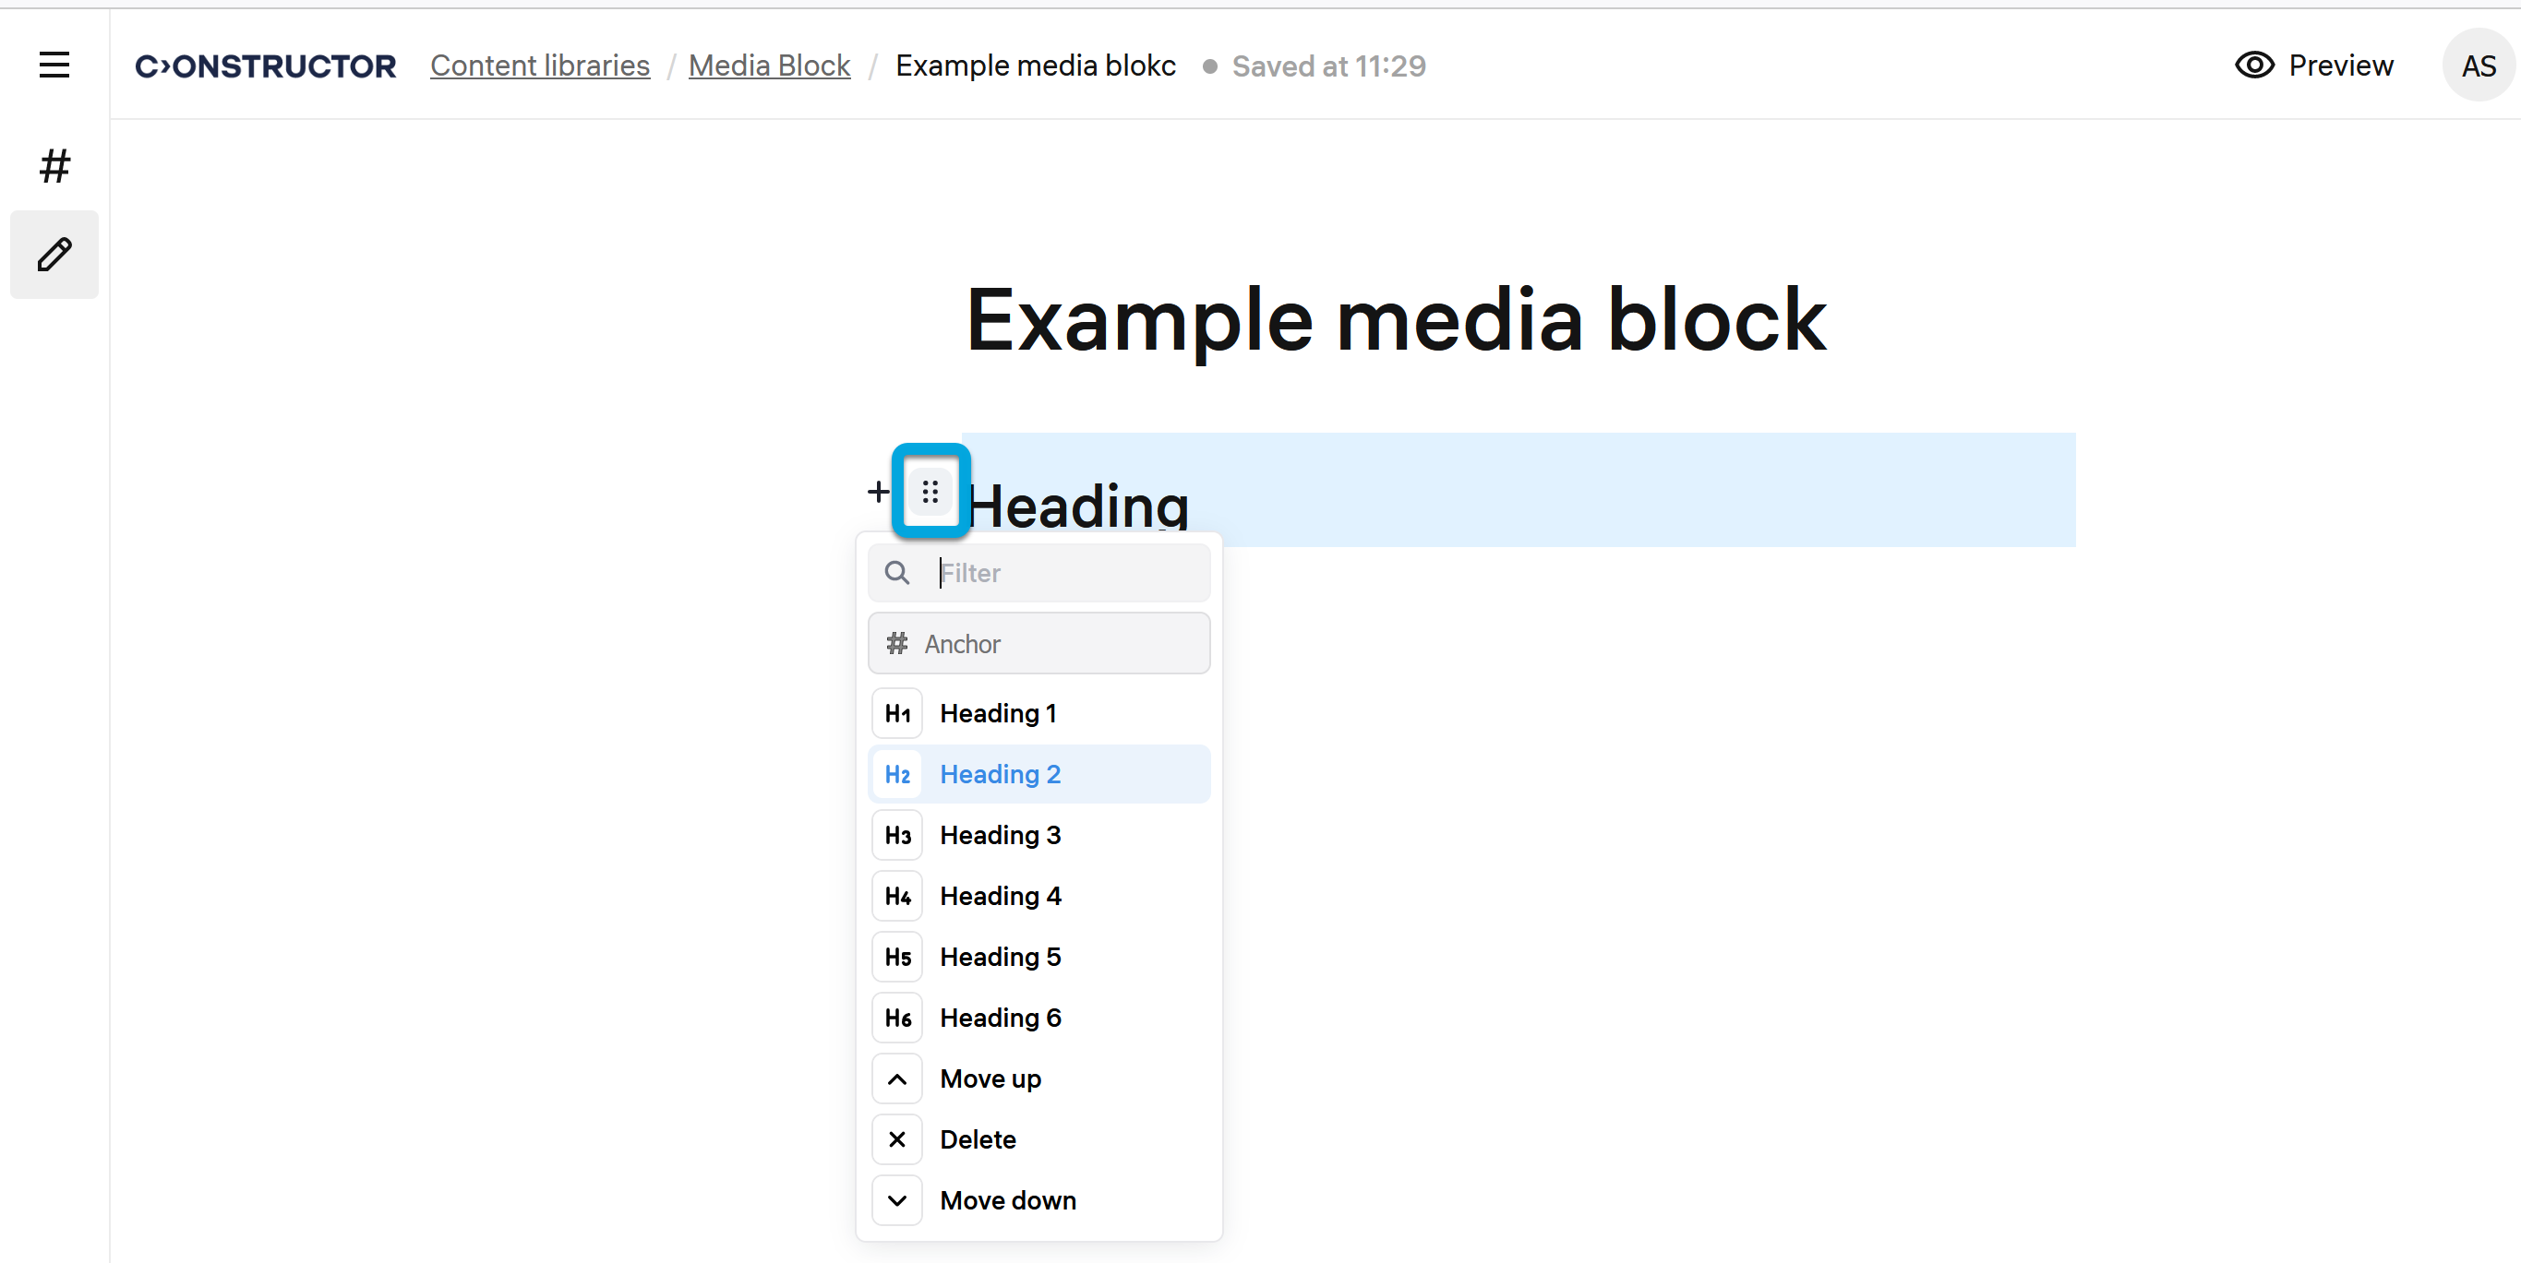2521x1263 pixels.
Task: Set block to Heading 4
Action: coord(1000,896)
